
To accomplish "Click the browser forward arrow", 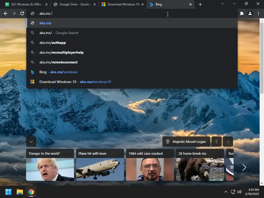I will point(14,13).
